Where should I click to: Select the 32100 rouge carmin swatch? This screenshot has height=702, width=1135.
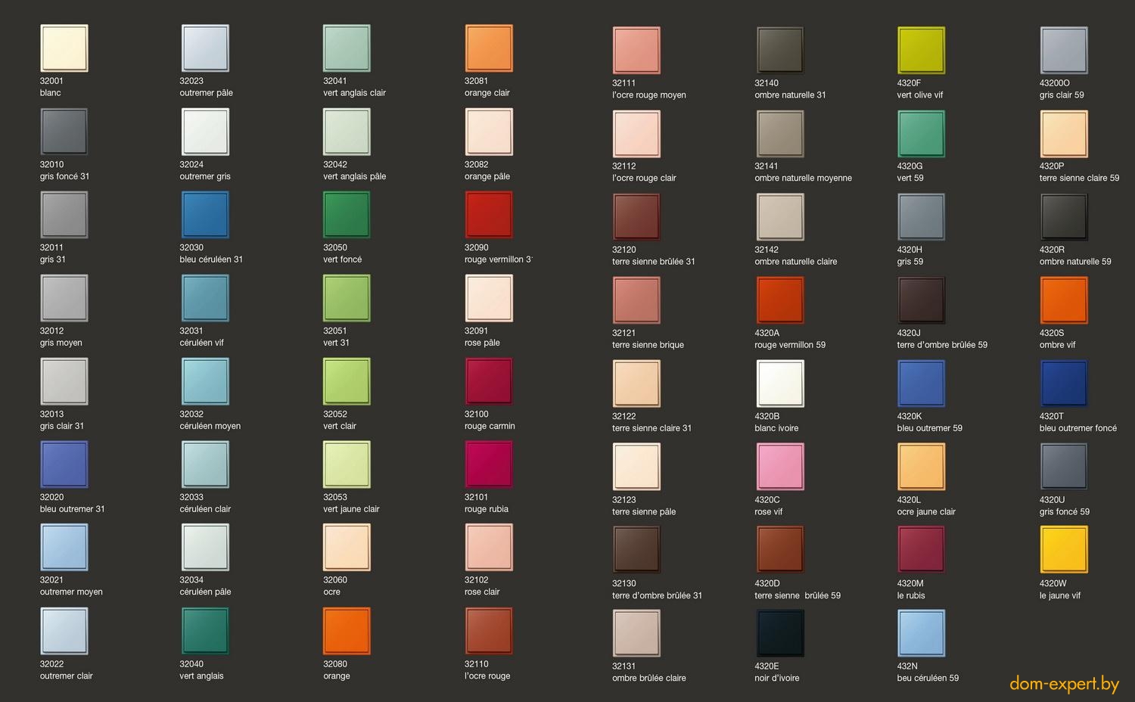point(489,381)
